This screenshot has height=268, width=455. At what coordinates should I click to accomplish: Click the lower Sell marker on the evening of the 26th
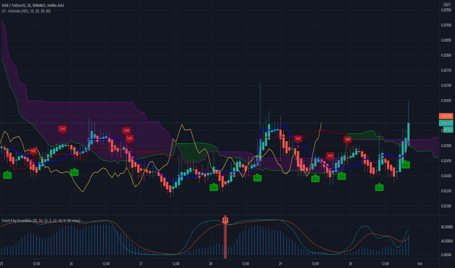coord(129,138)
